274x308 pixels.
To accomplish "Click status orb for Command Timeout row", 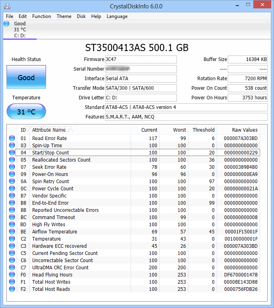I will click(12, 217).
